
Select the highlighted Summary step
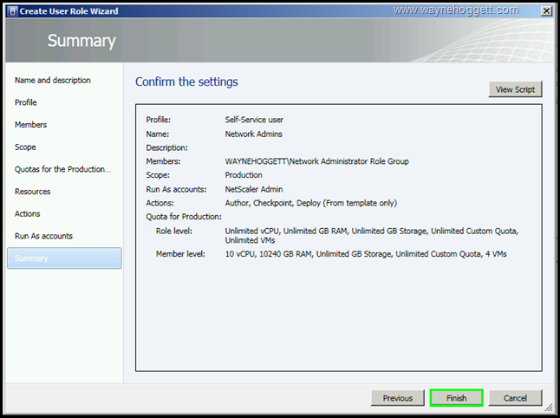[x=64, y=258]
